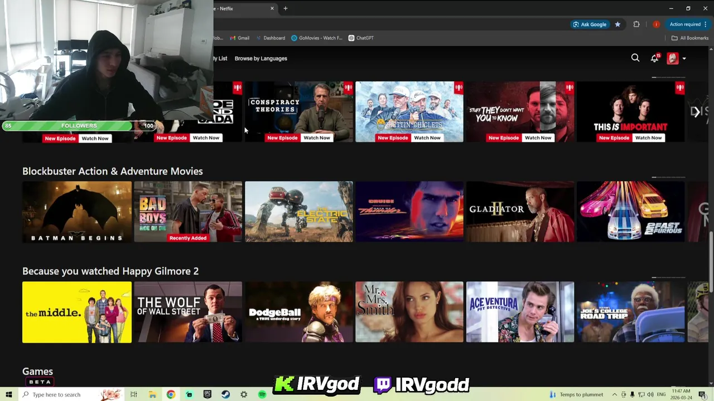Open the GoMovies bookmark
This screenshot has width=714, height=401.
pyautogui.click(x=317, y=38)
